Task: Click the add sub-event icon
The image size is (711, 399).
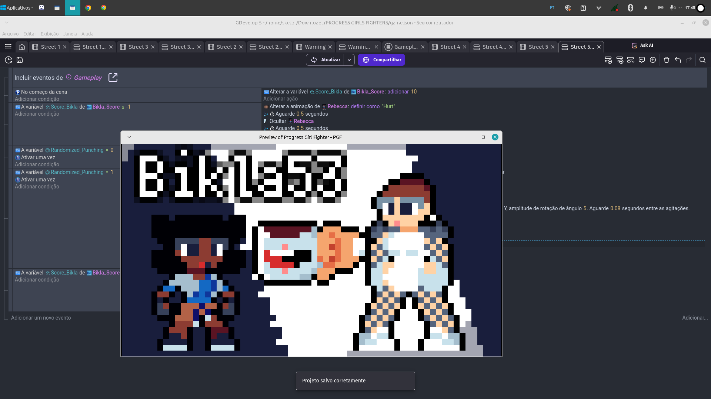Action: pos(620,60)
